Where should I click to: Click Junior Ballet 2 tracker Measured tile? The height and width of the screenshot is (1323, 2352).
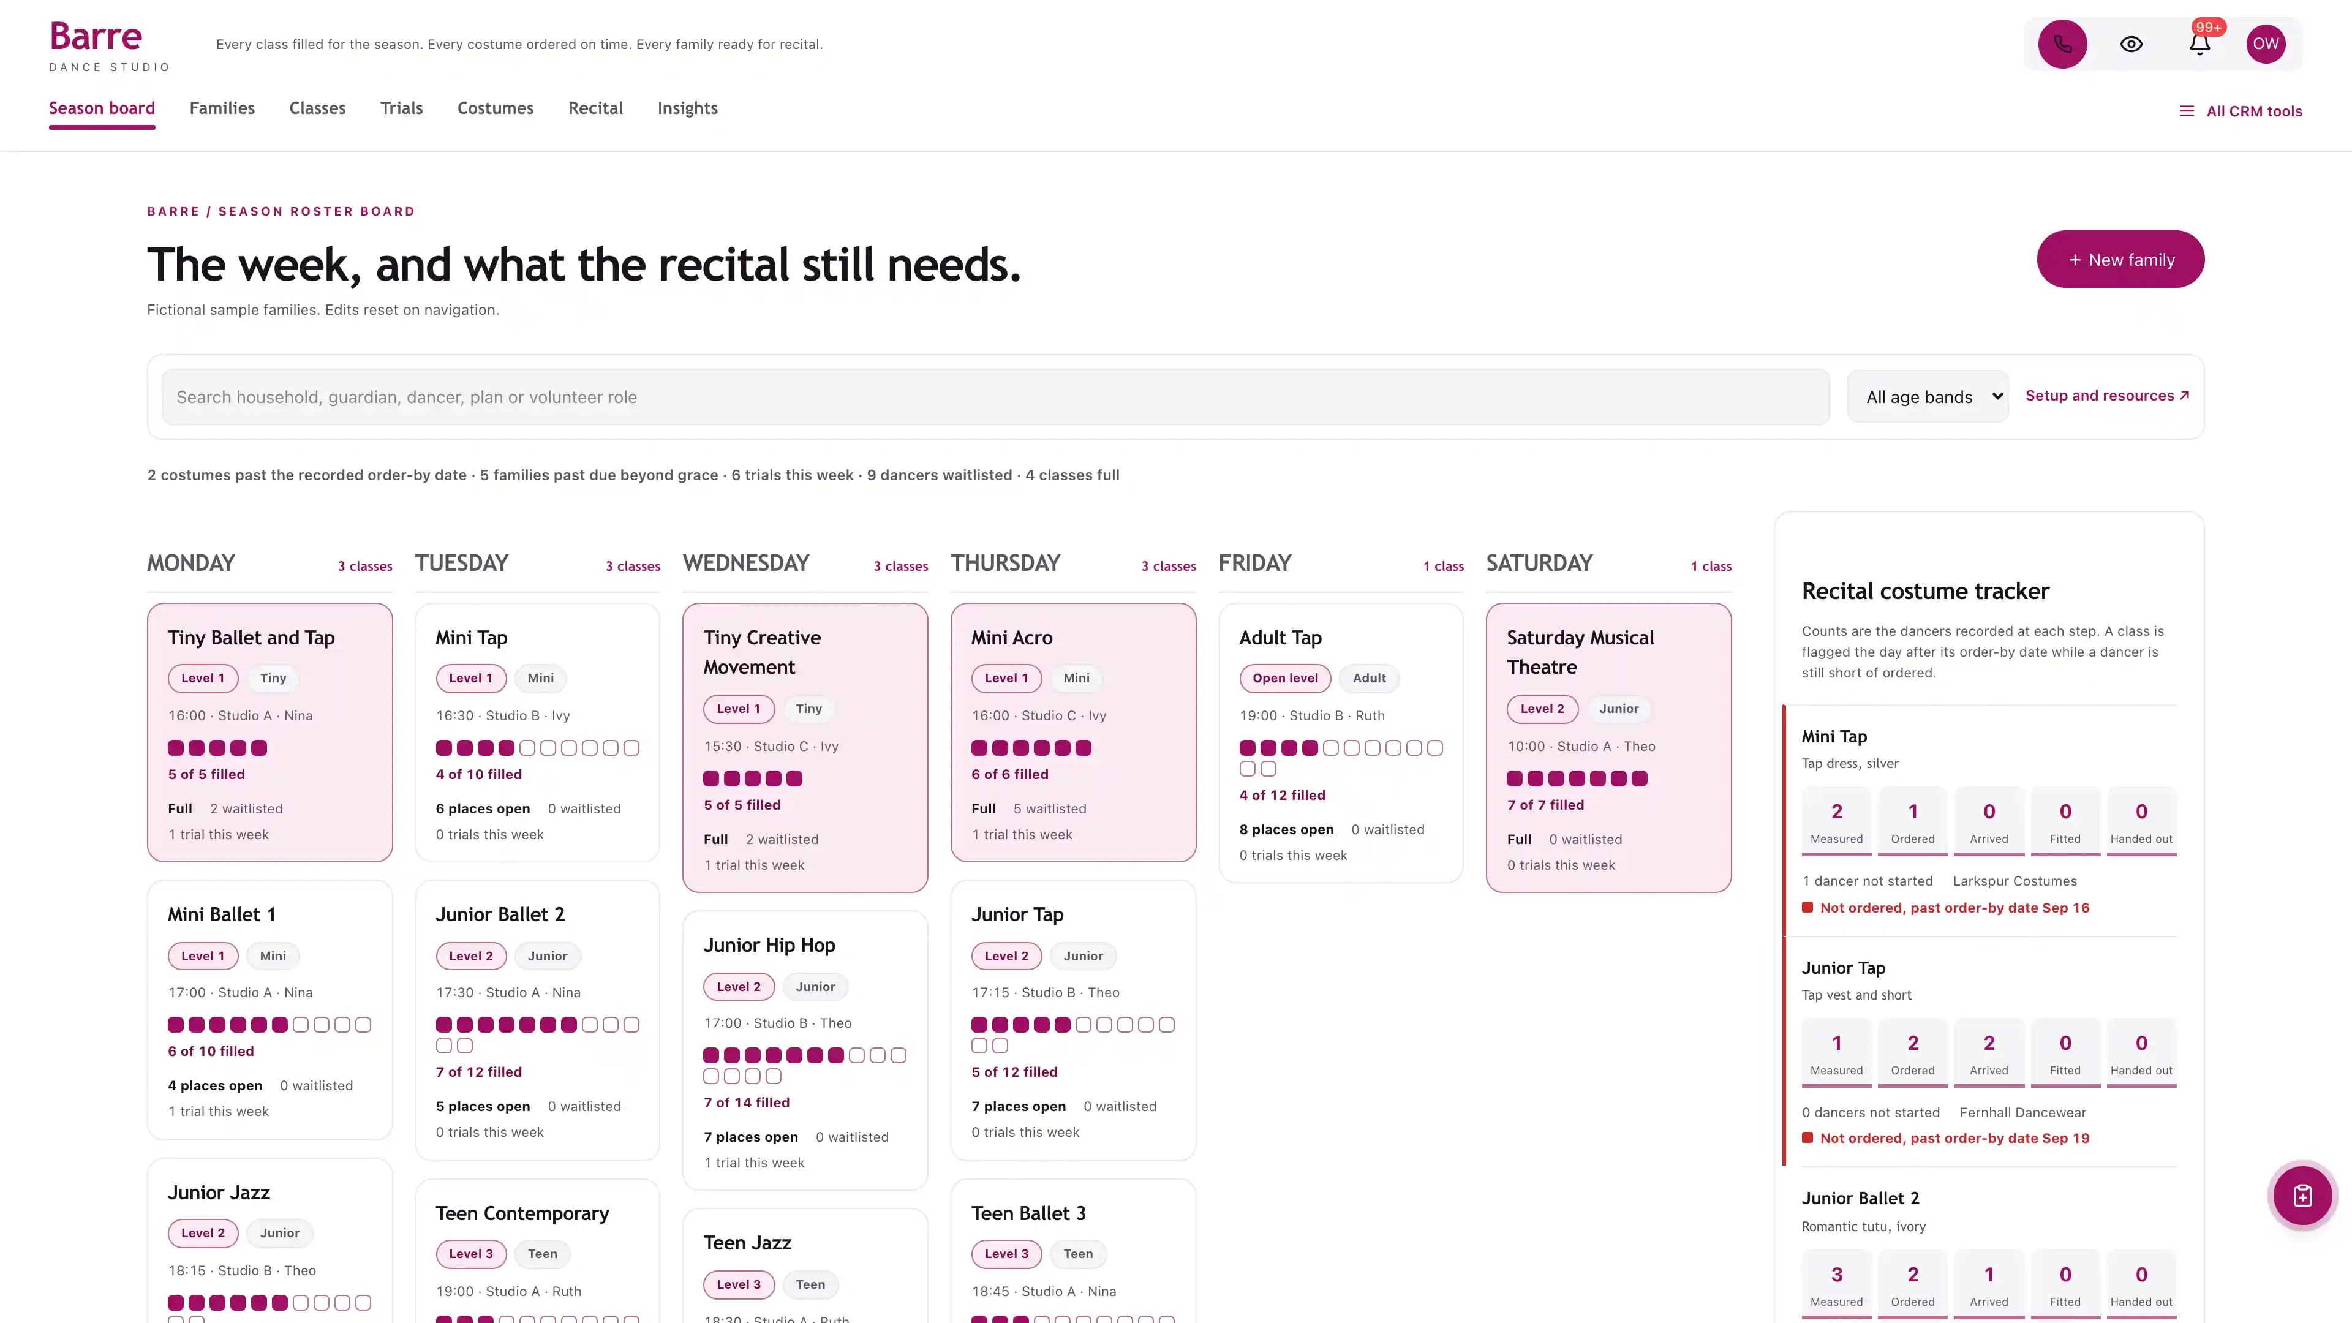coord(1836,1284)
